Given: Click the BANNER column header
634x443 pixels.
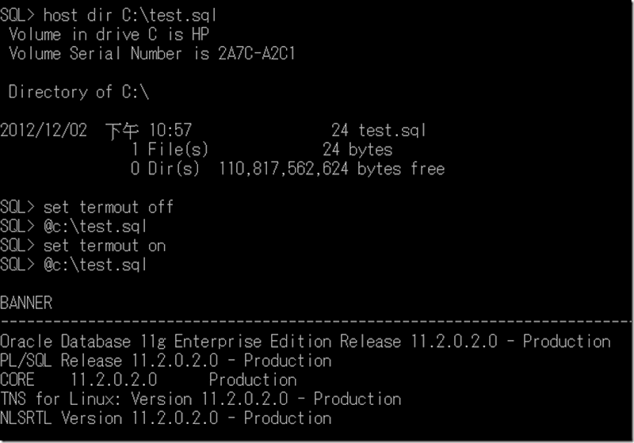Looking at the screenshot, I should (x=26, y=303).
